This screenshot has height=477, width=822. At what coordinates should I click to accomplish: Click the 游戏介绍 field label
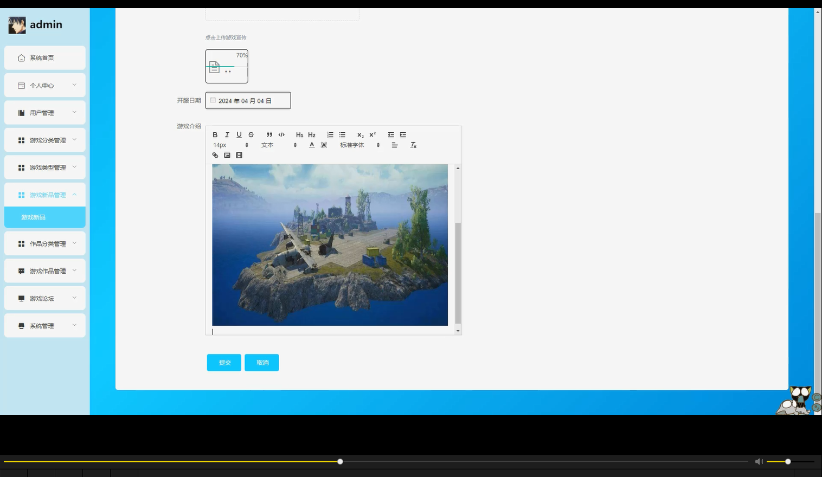[x=189, y=126]
